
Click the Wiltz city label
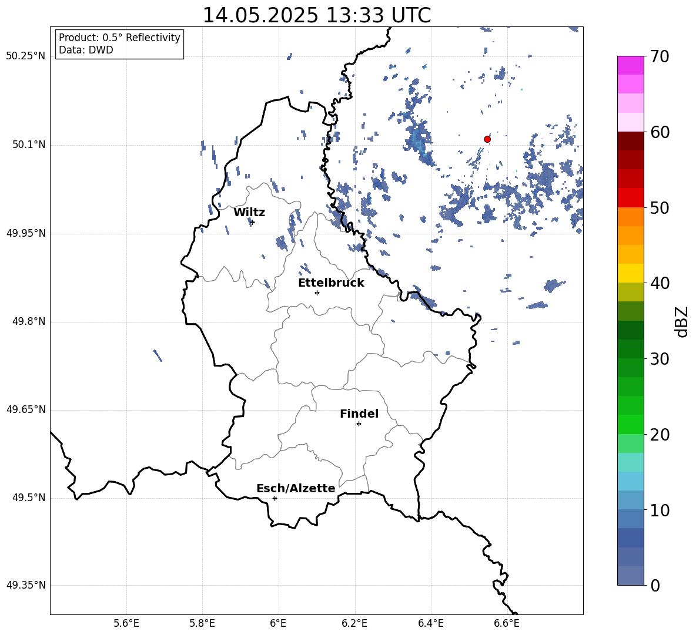pos(249,213)
